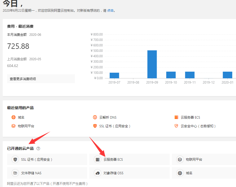Open 查看更多消费明细 button
The height and width of the screenshot is (187, 236).
click(x=41, y=79)
